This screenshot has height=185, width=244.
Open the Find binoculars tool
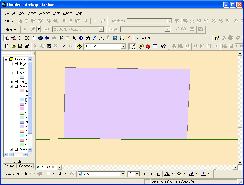(88, 38)
